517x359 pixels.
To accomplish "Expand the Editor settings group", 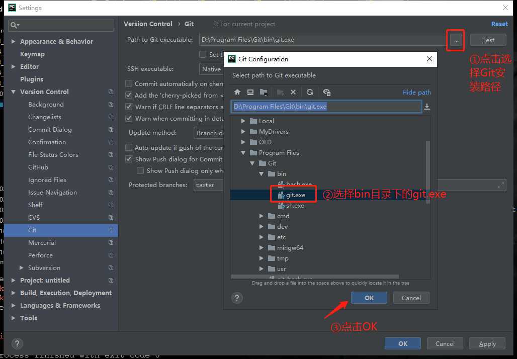I will coord(13,66).
